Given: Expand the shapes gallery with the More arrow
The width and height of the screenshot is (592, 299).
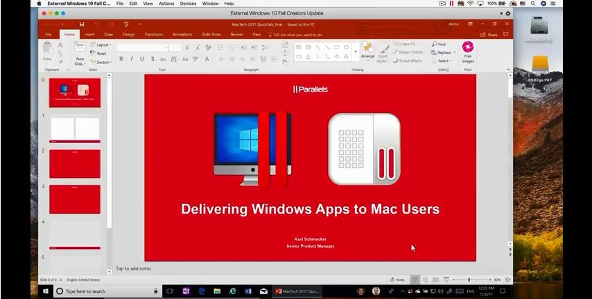Looking at the screenshot, I should click(x=356, y=52).
